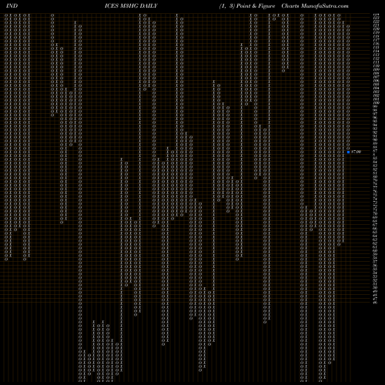Image resolution: width=385 pixels, height=385 pixels.
Task: Click the lowest value of the price scale
Action: coord(375,303)
